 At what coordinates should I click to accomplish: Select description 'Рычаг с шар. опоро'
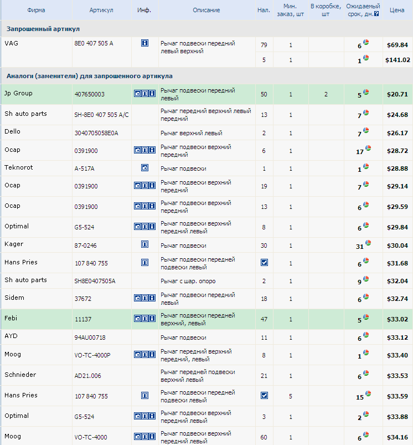[188, 281]
